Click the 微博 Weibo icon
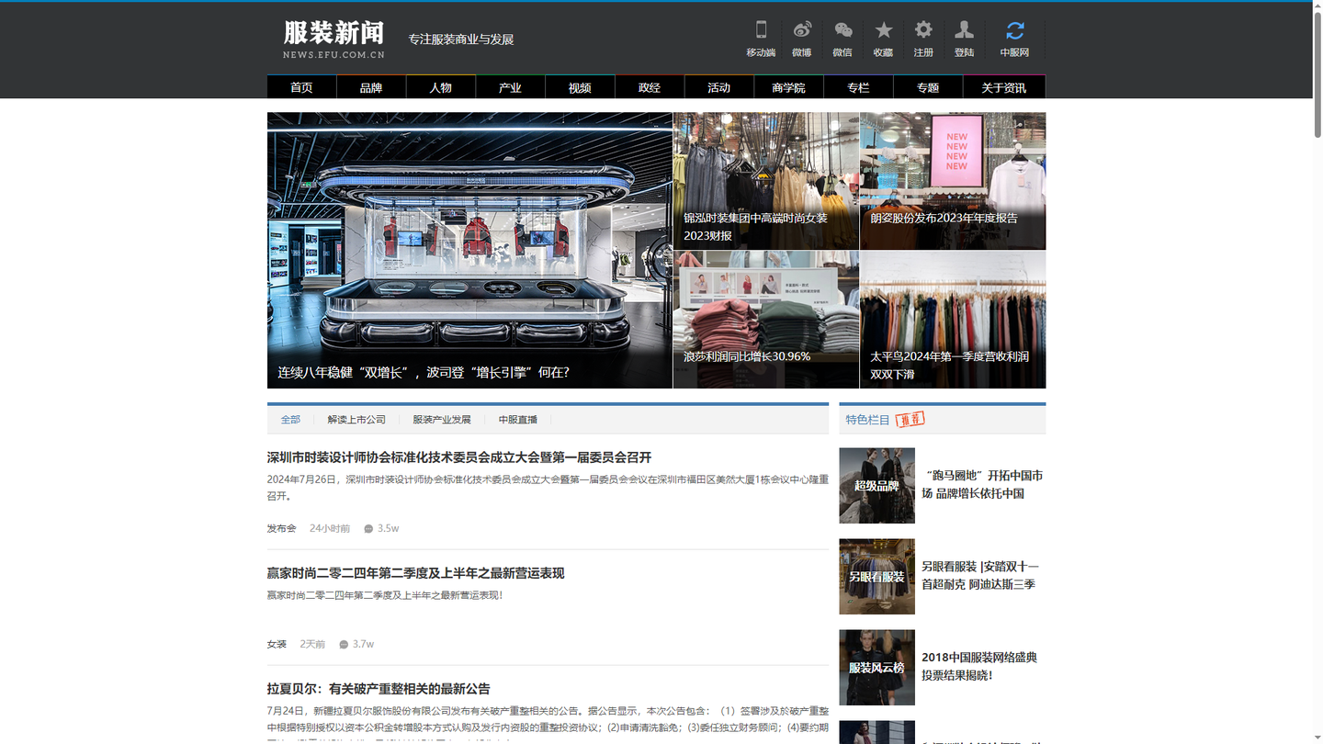 point(802,30)
